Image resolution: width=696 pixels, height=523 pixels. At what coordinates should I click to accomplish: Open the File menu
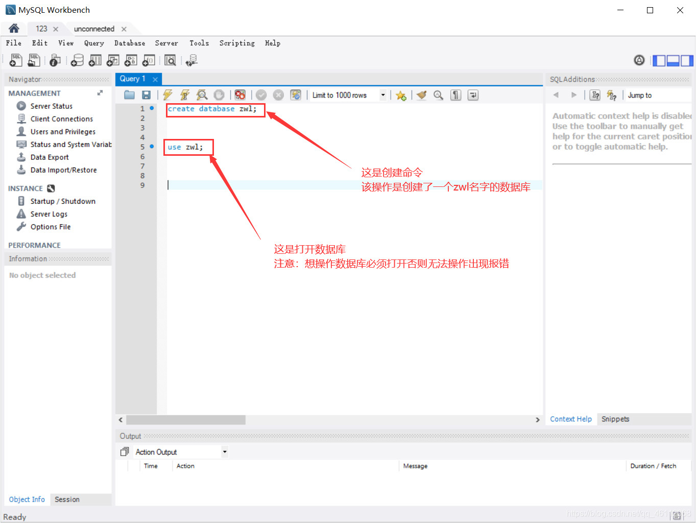click(x=14, y=43)
